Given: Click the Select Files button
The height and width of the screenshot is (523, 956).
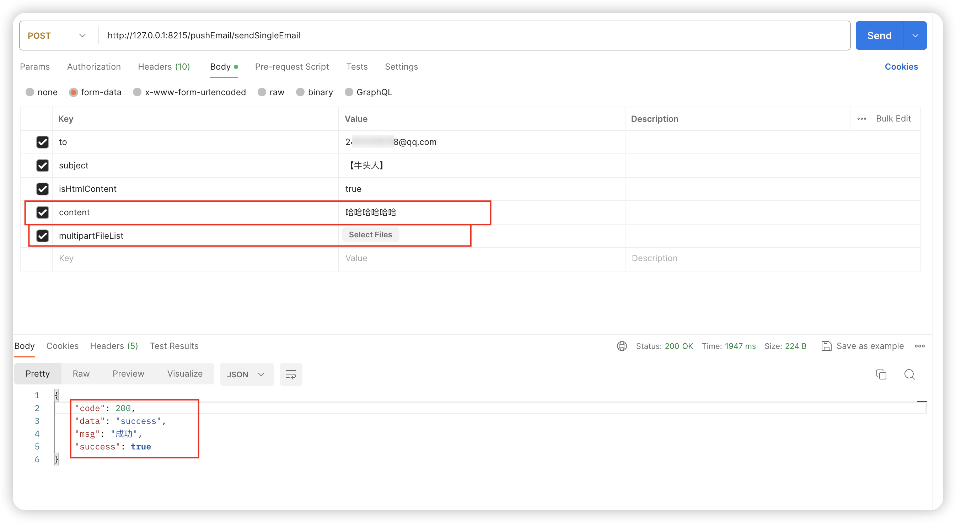Looking at the screenshot, I should [x=370, y=234].
